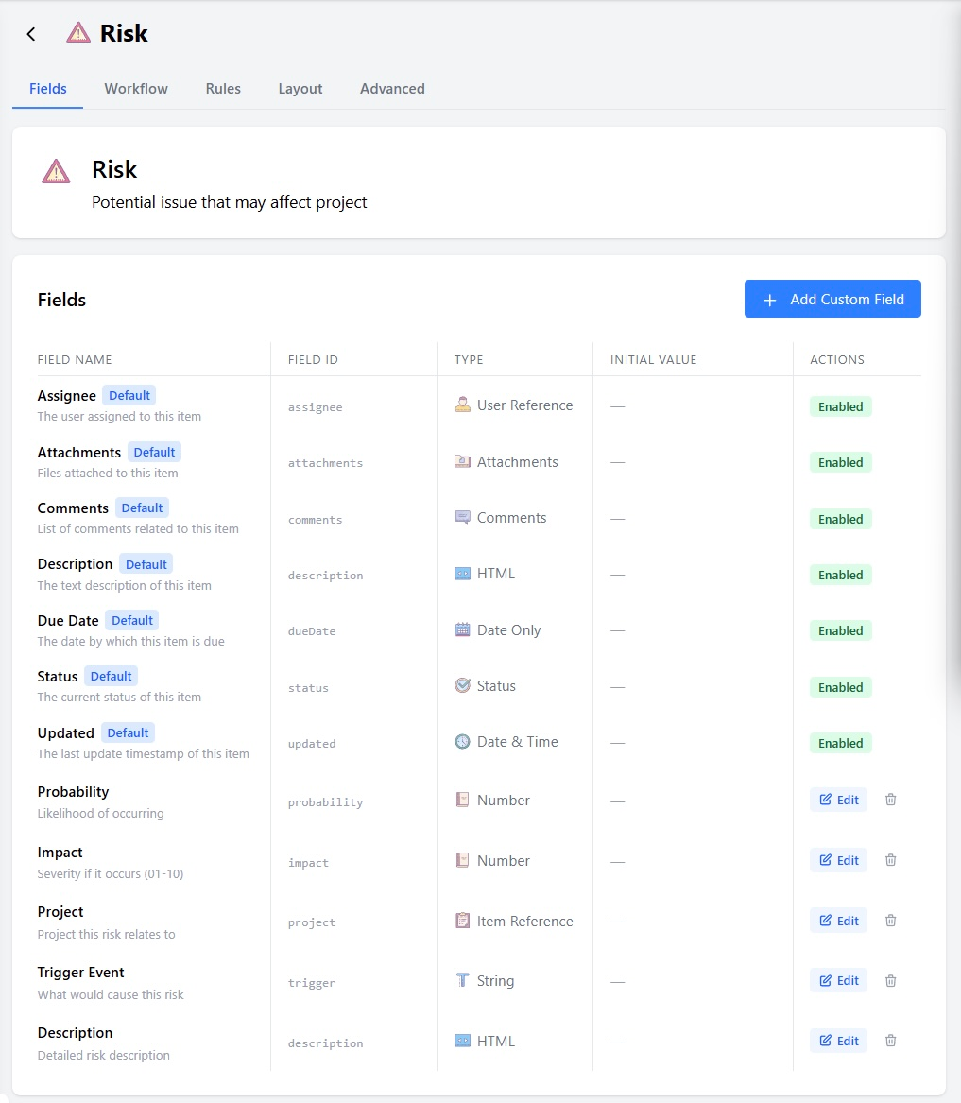
Task: Click the Item Reference clipboard icon
Action: [x=462, y=921]
